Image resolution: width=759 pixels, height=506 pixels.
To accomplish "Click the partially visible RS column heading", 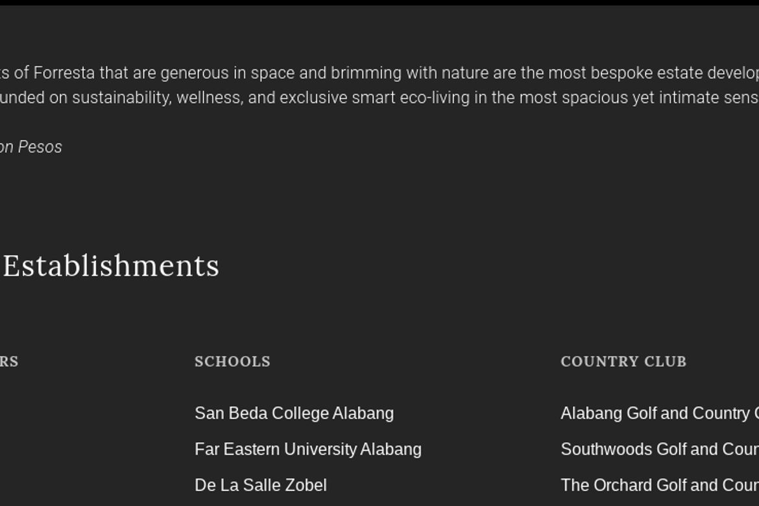I will (9, 361).
